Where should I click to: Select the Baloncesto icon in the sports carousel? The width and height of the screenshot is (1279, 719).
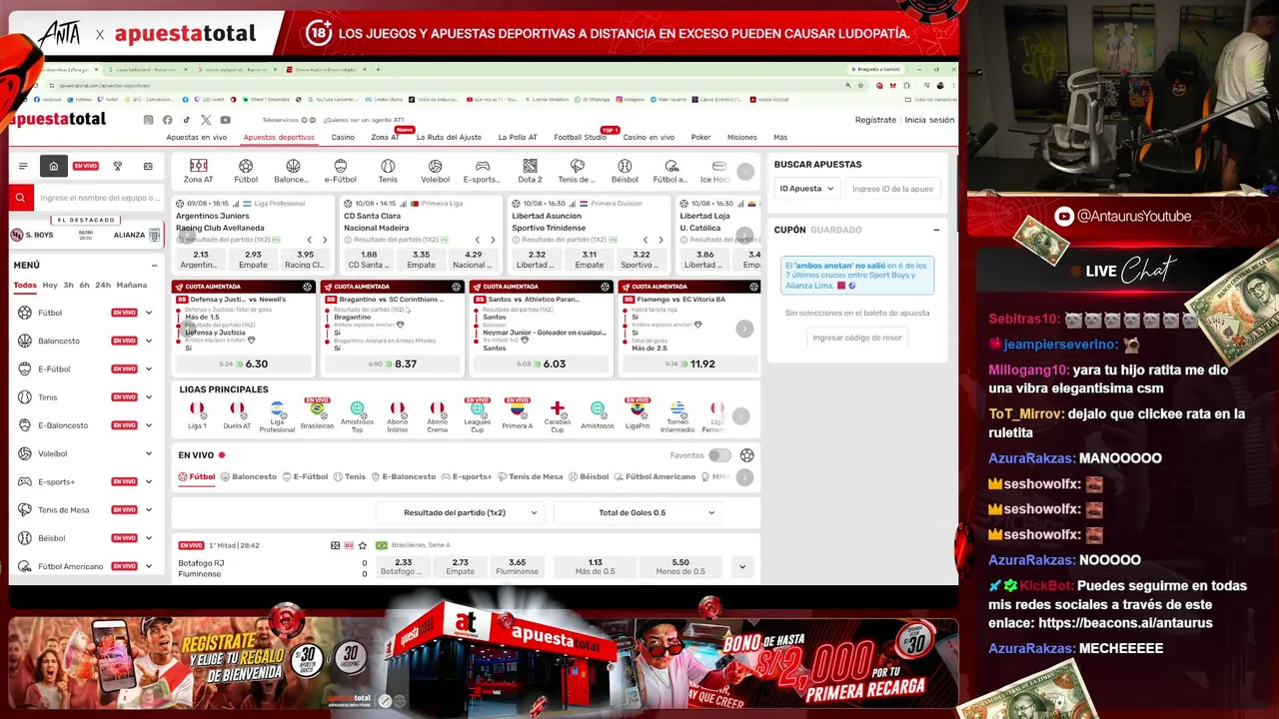(293, 166)
